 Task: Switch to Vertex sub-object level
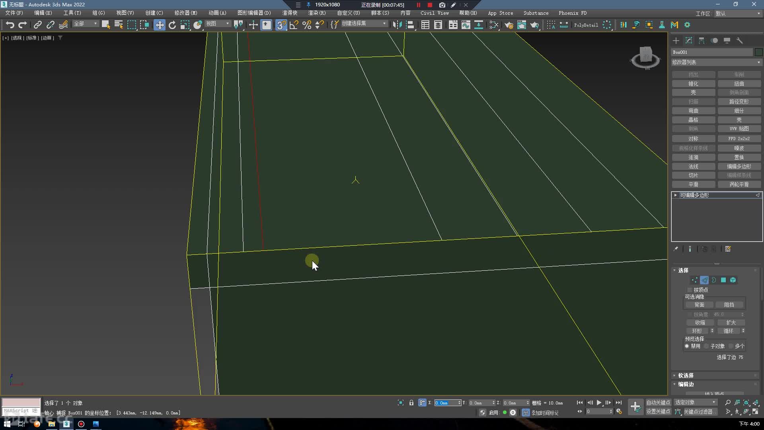694,280
